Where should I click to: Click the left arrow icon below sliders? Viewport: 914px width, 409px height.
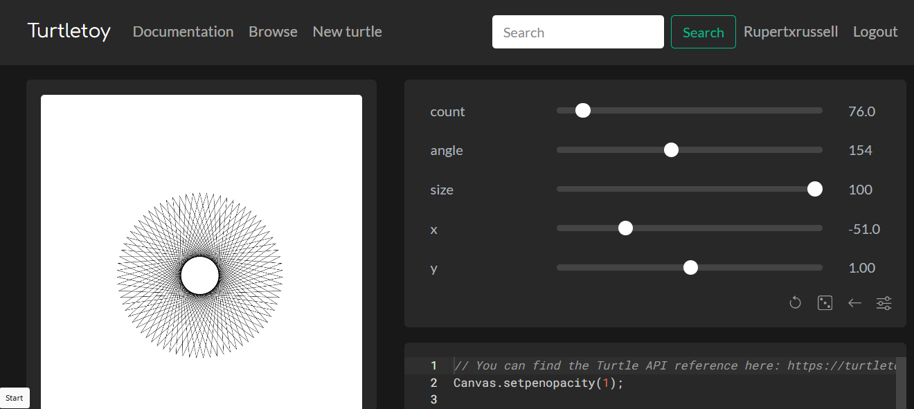tap(854, 302)
